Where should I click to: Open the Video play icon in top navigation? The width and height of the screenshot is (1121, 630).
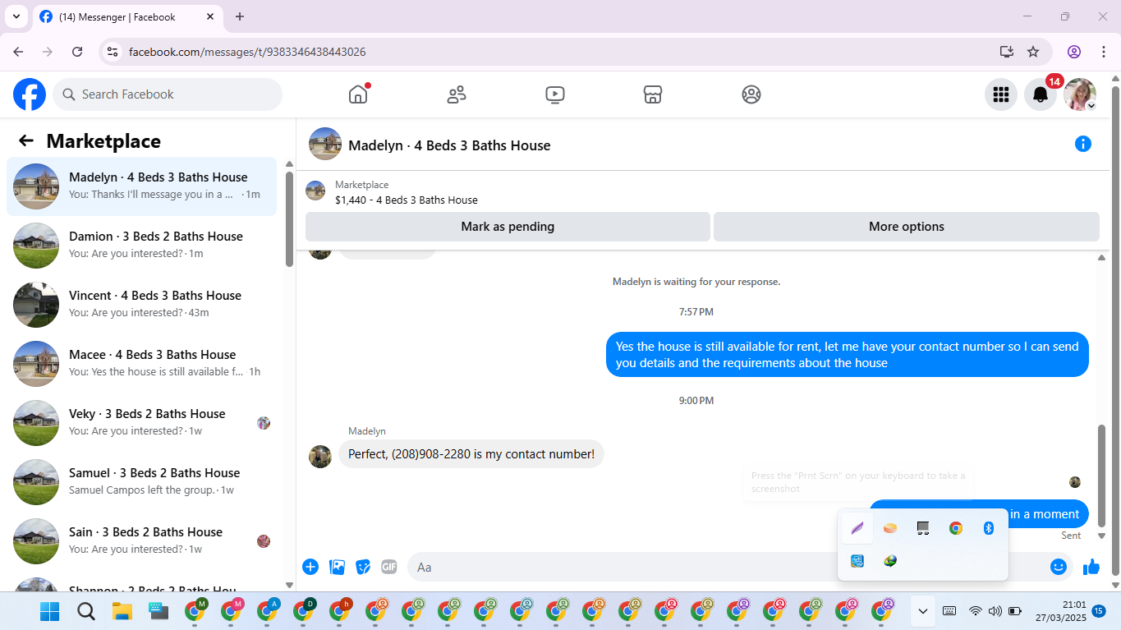554,94
